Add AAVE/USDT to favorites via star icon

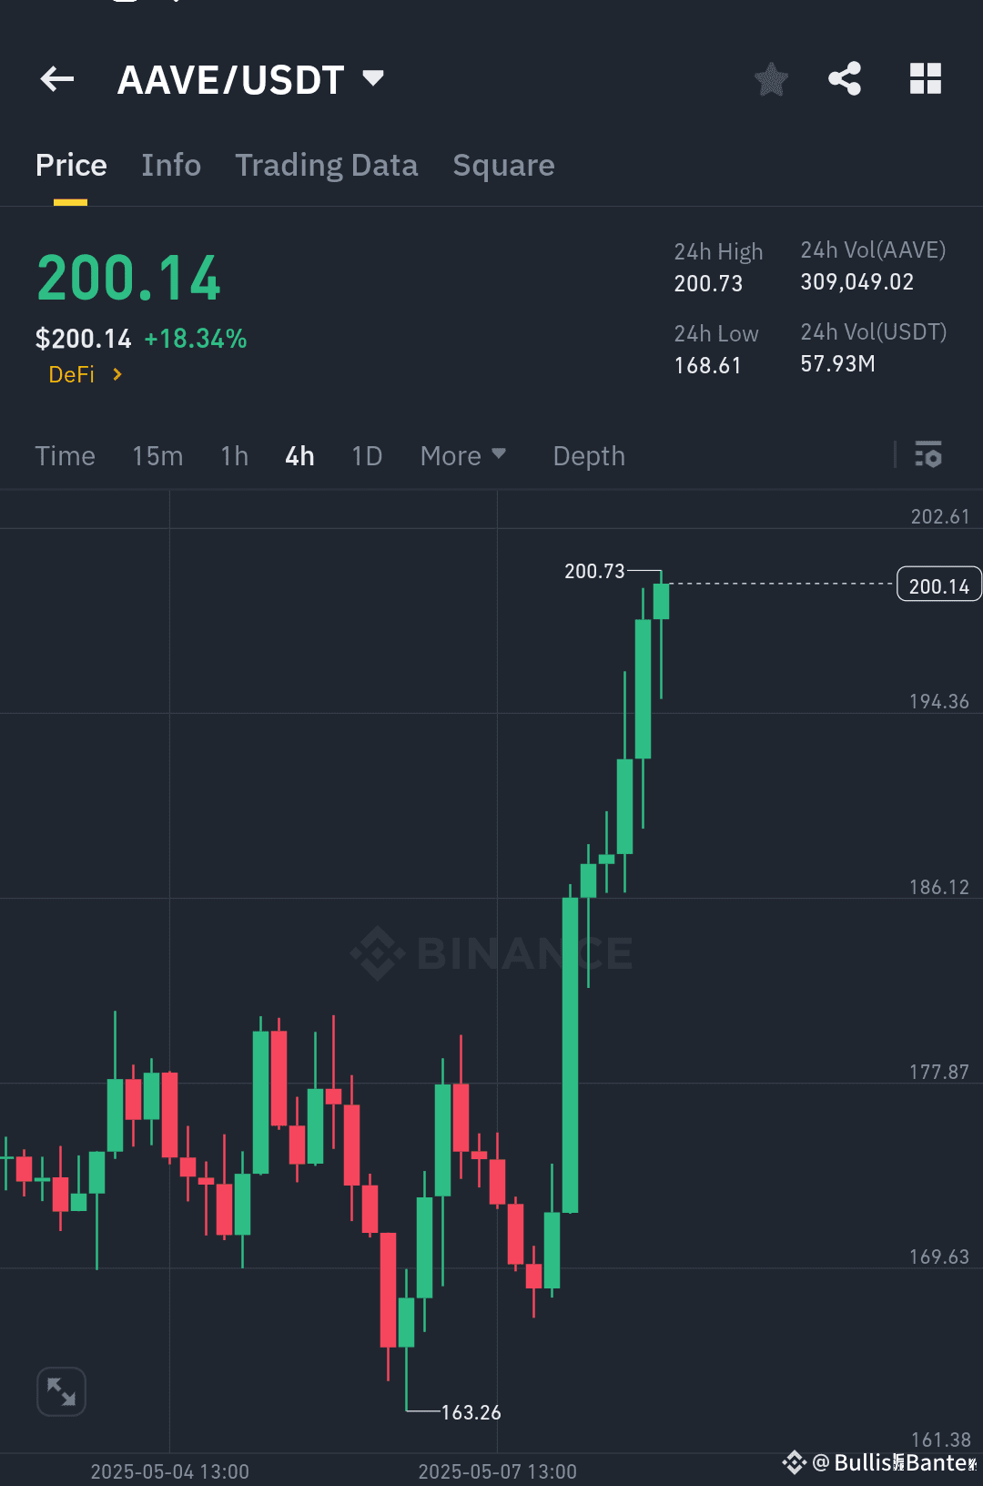point(770,79)
